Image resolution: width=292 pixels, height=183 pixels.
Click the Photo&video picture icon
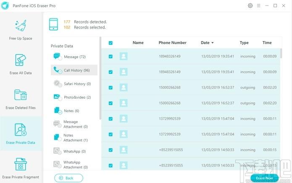click(x=57, y=97)
